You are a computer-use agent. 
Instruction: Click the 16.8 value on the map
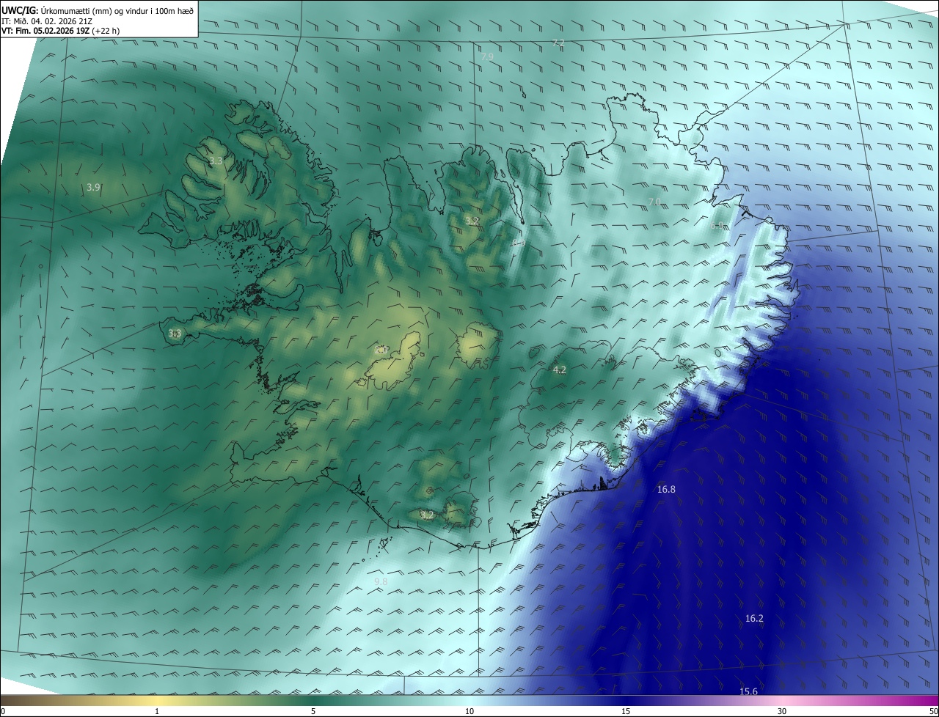666,490
